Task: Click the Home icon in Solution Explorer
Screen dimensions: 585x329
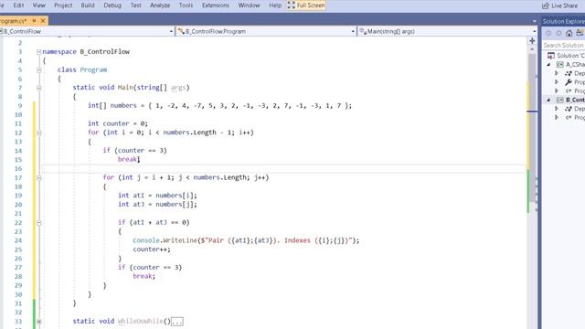Action: pos(569,33)
